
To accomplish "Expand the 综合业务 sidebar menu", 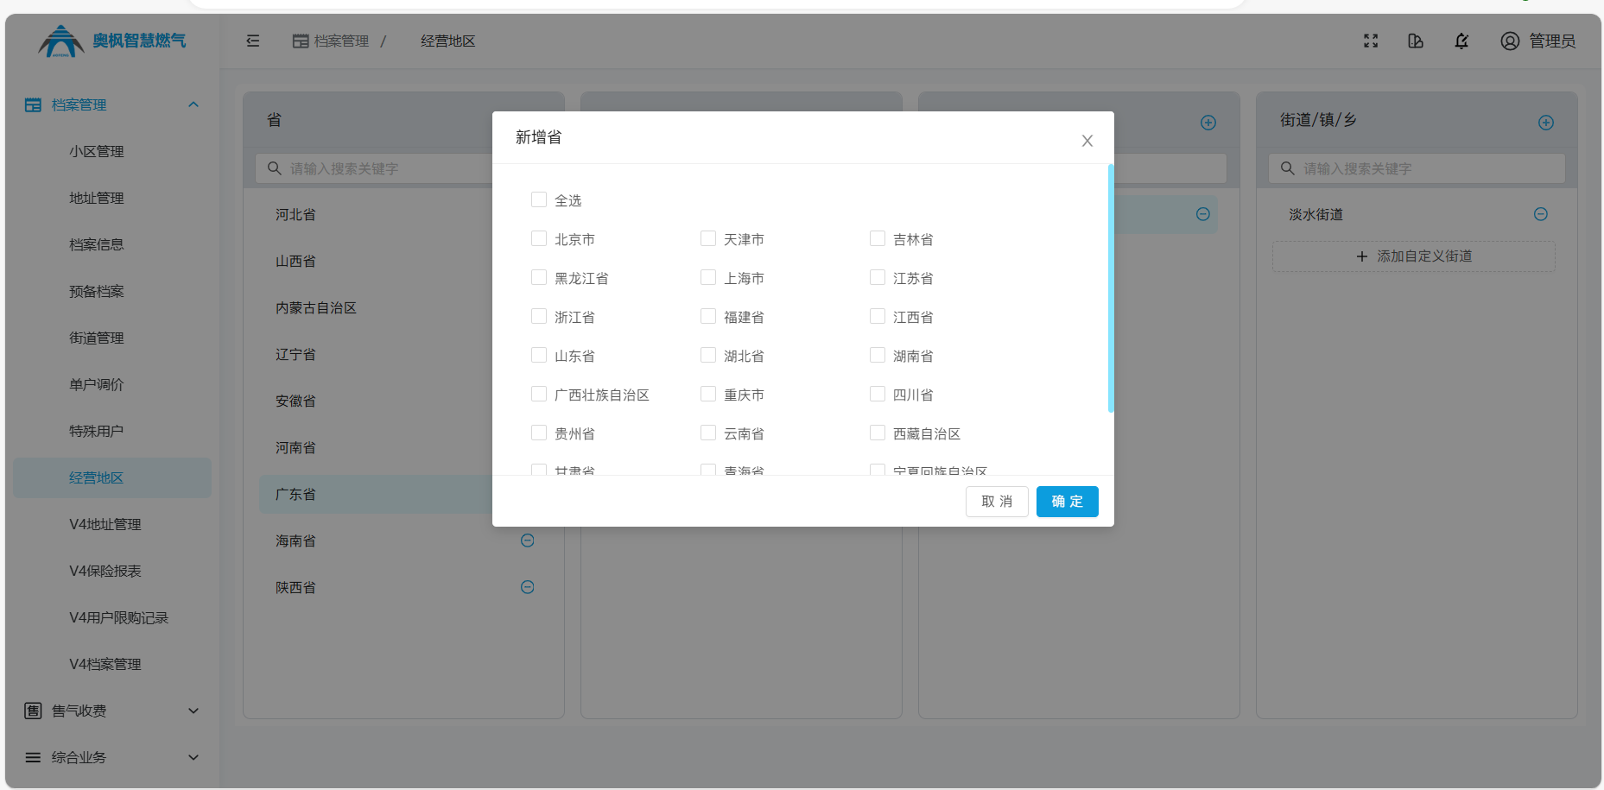I will tap(112, 757).
